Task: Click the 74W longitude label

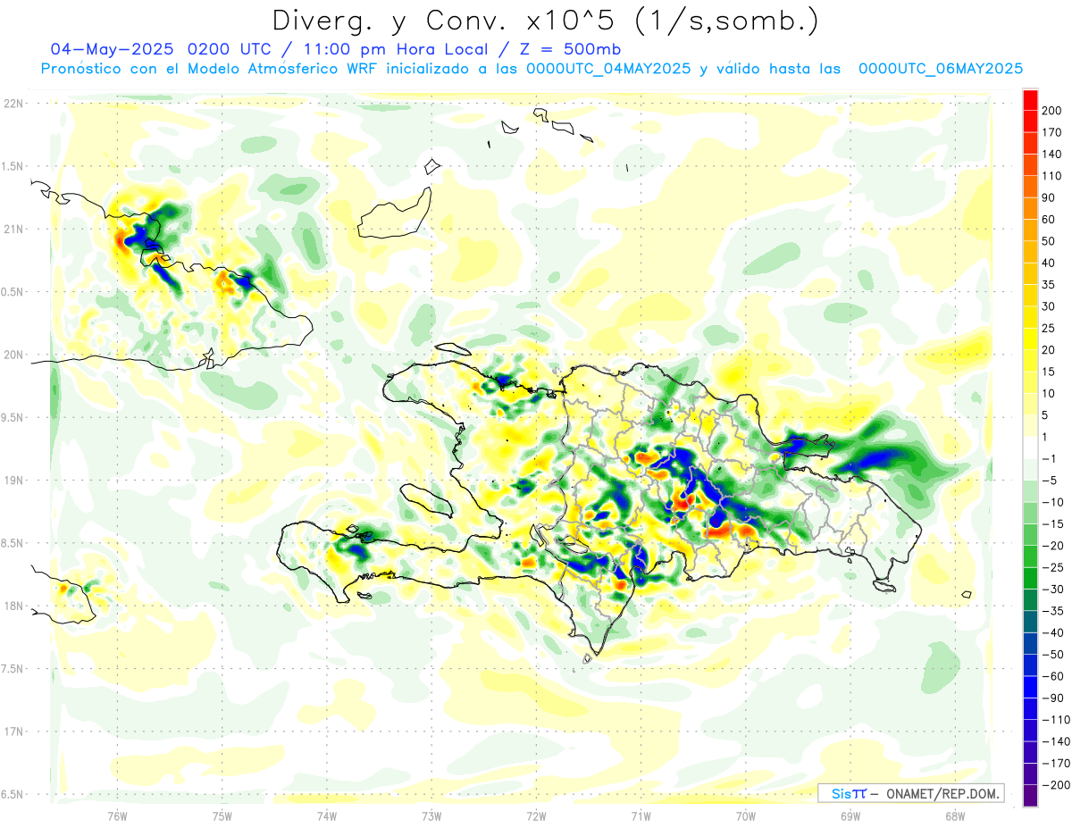Action: tap(327, 815)
